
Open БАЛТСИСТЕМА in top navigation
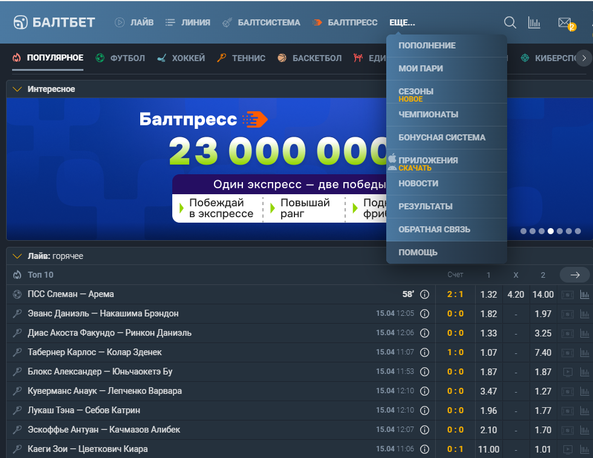(261, 23)
